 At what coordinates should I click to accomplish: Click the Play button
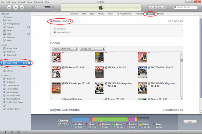point(15,7)
